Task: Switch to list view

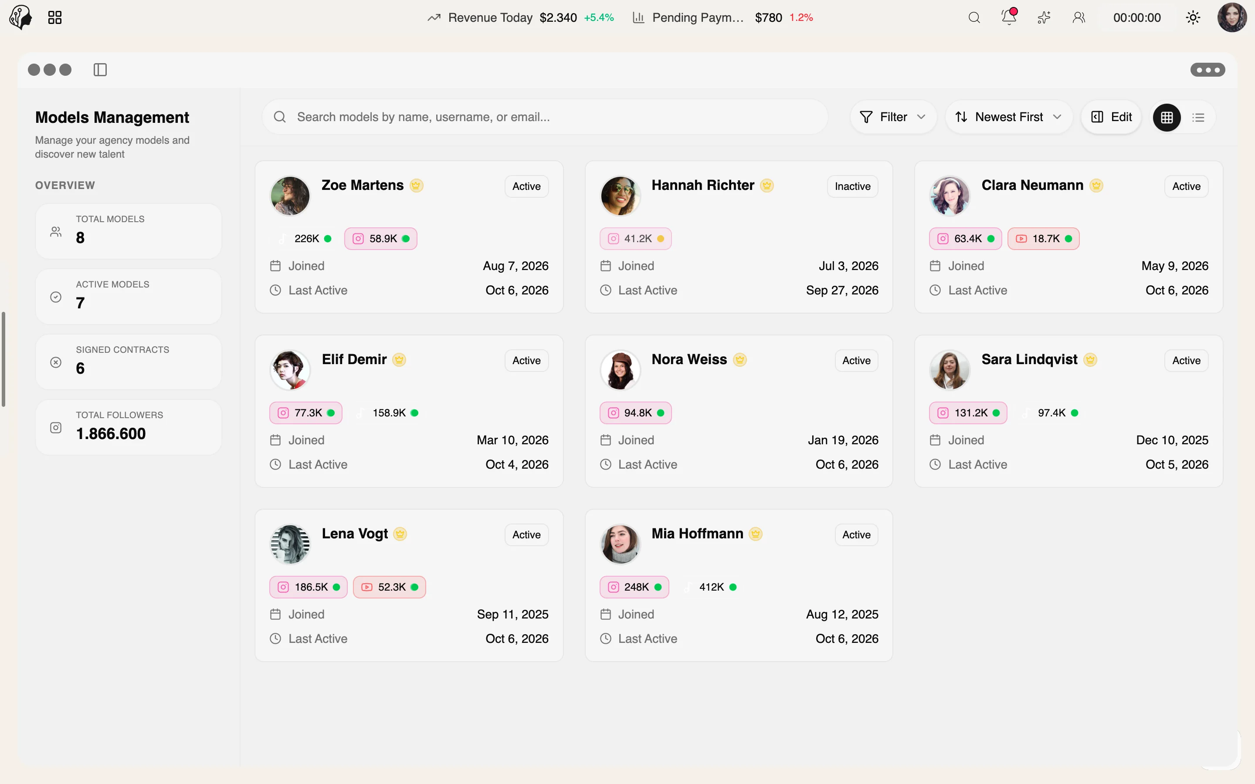Action: click(1198, 117)
